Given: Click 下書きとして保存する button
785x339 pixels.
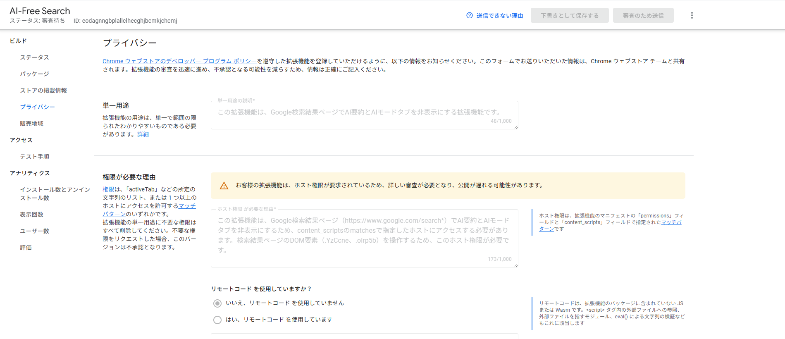Looking at the screenshot, I should [x=570, y=15].
